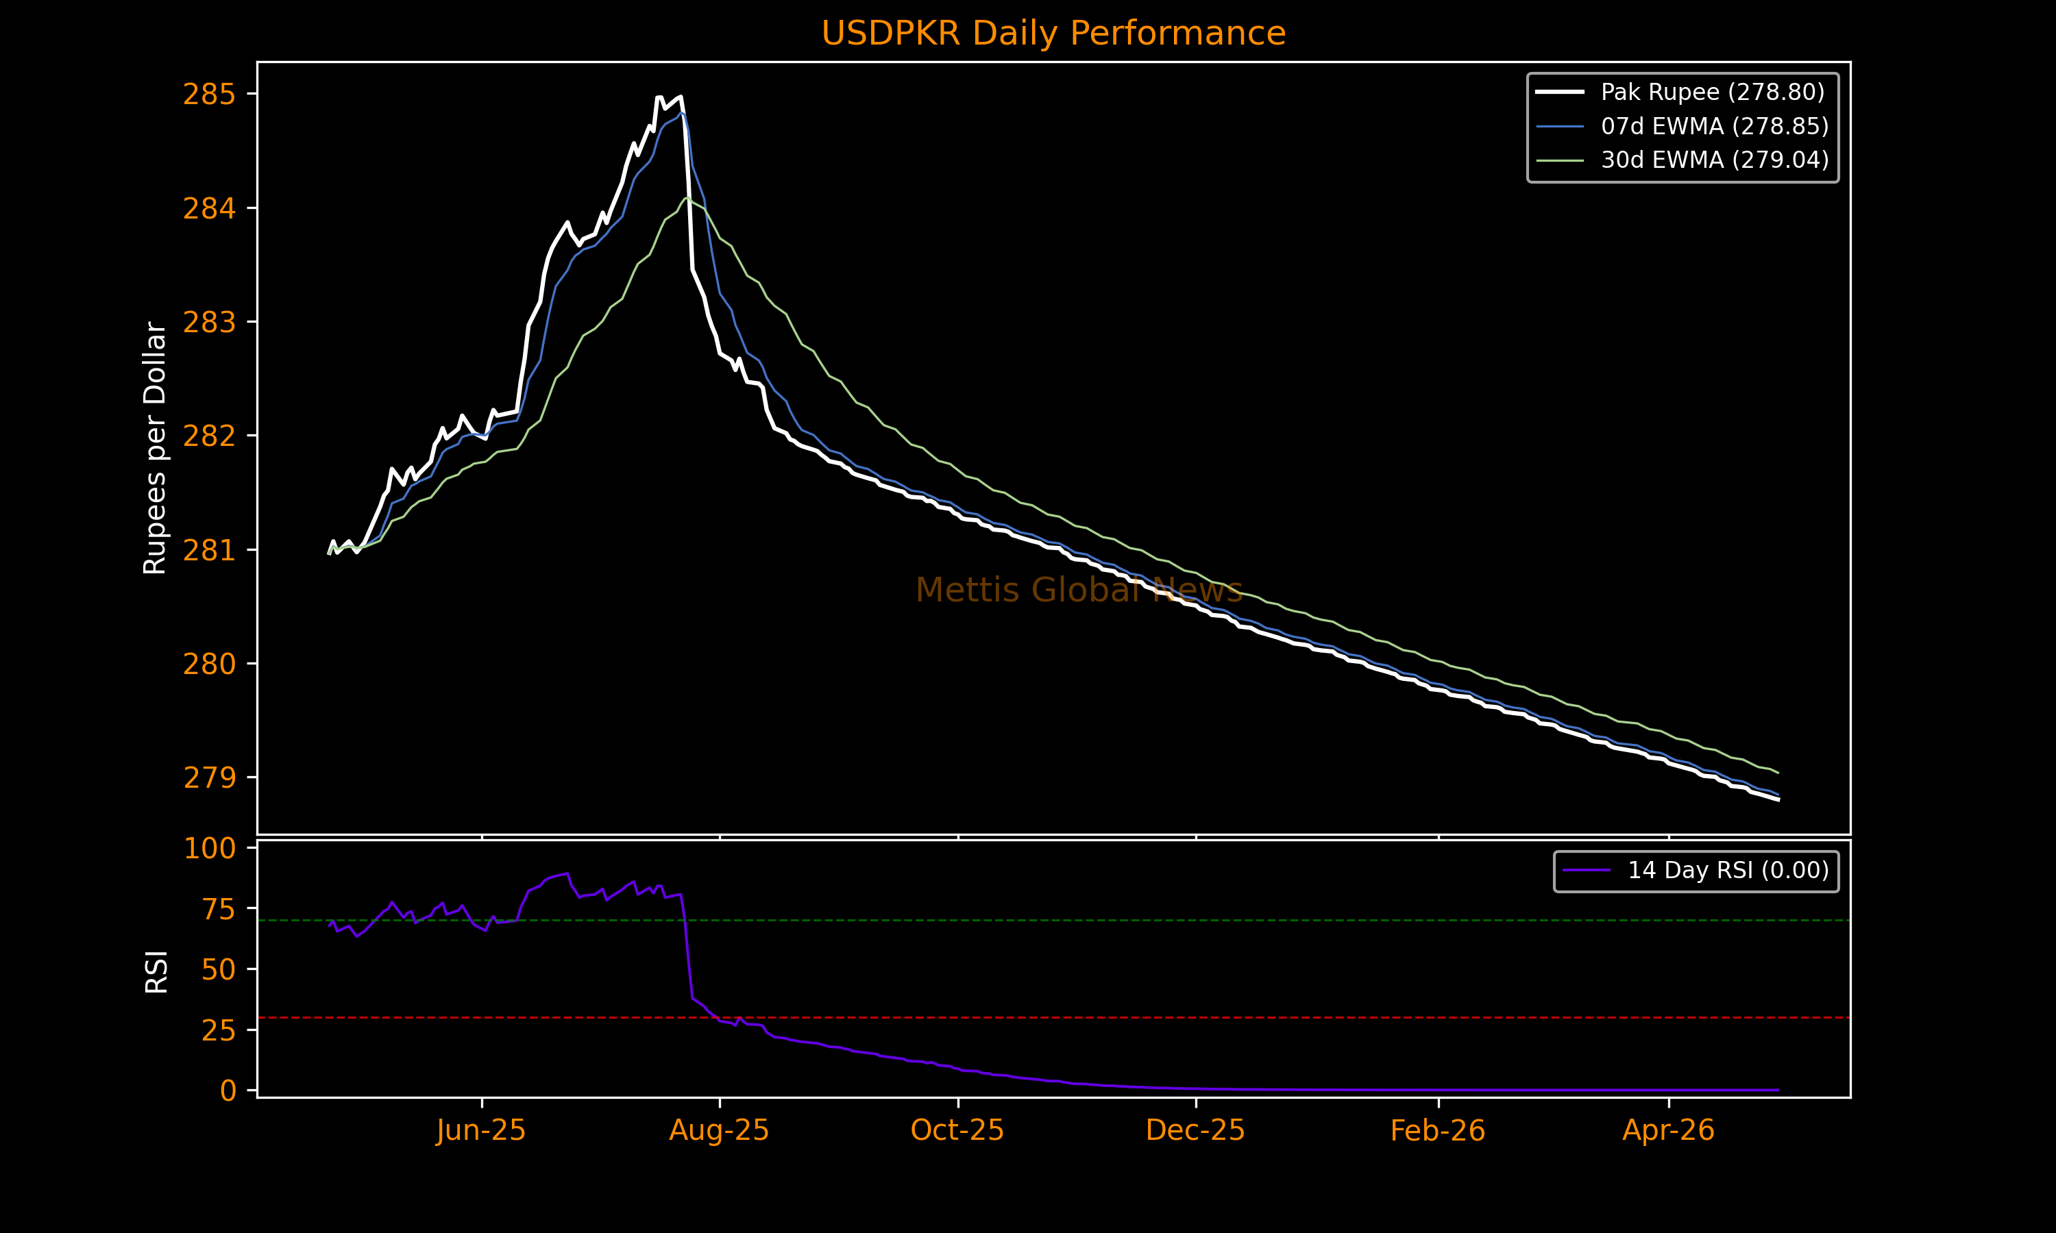Click the Jun-25 x-axis label
The image size is (2056, 1233).
point(480,1130)
